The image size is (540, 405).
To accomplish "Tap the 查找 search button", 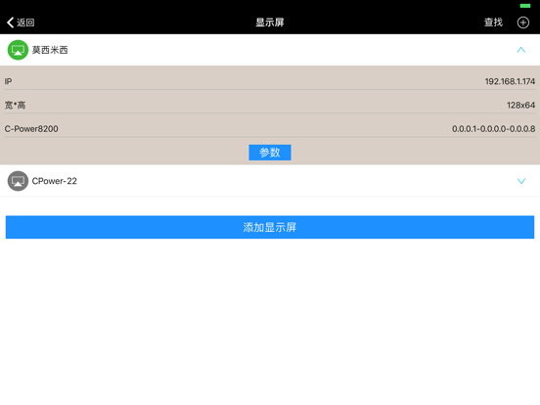I will 493,22.
